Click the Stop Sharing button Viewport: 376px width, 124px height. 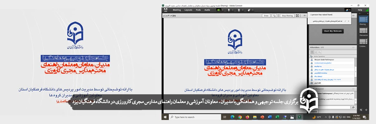287,15
